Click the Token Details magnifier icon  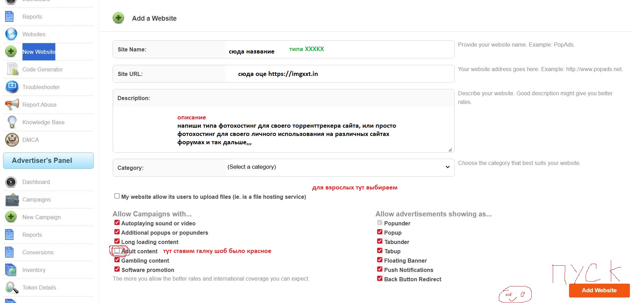click(x=12, y=287)
